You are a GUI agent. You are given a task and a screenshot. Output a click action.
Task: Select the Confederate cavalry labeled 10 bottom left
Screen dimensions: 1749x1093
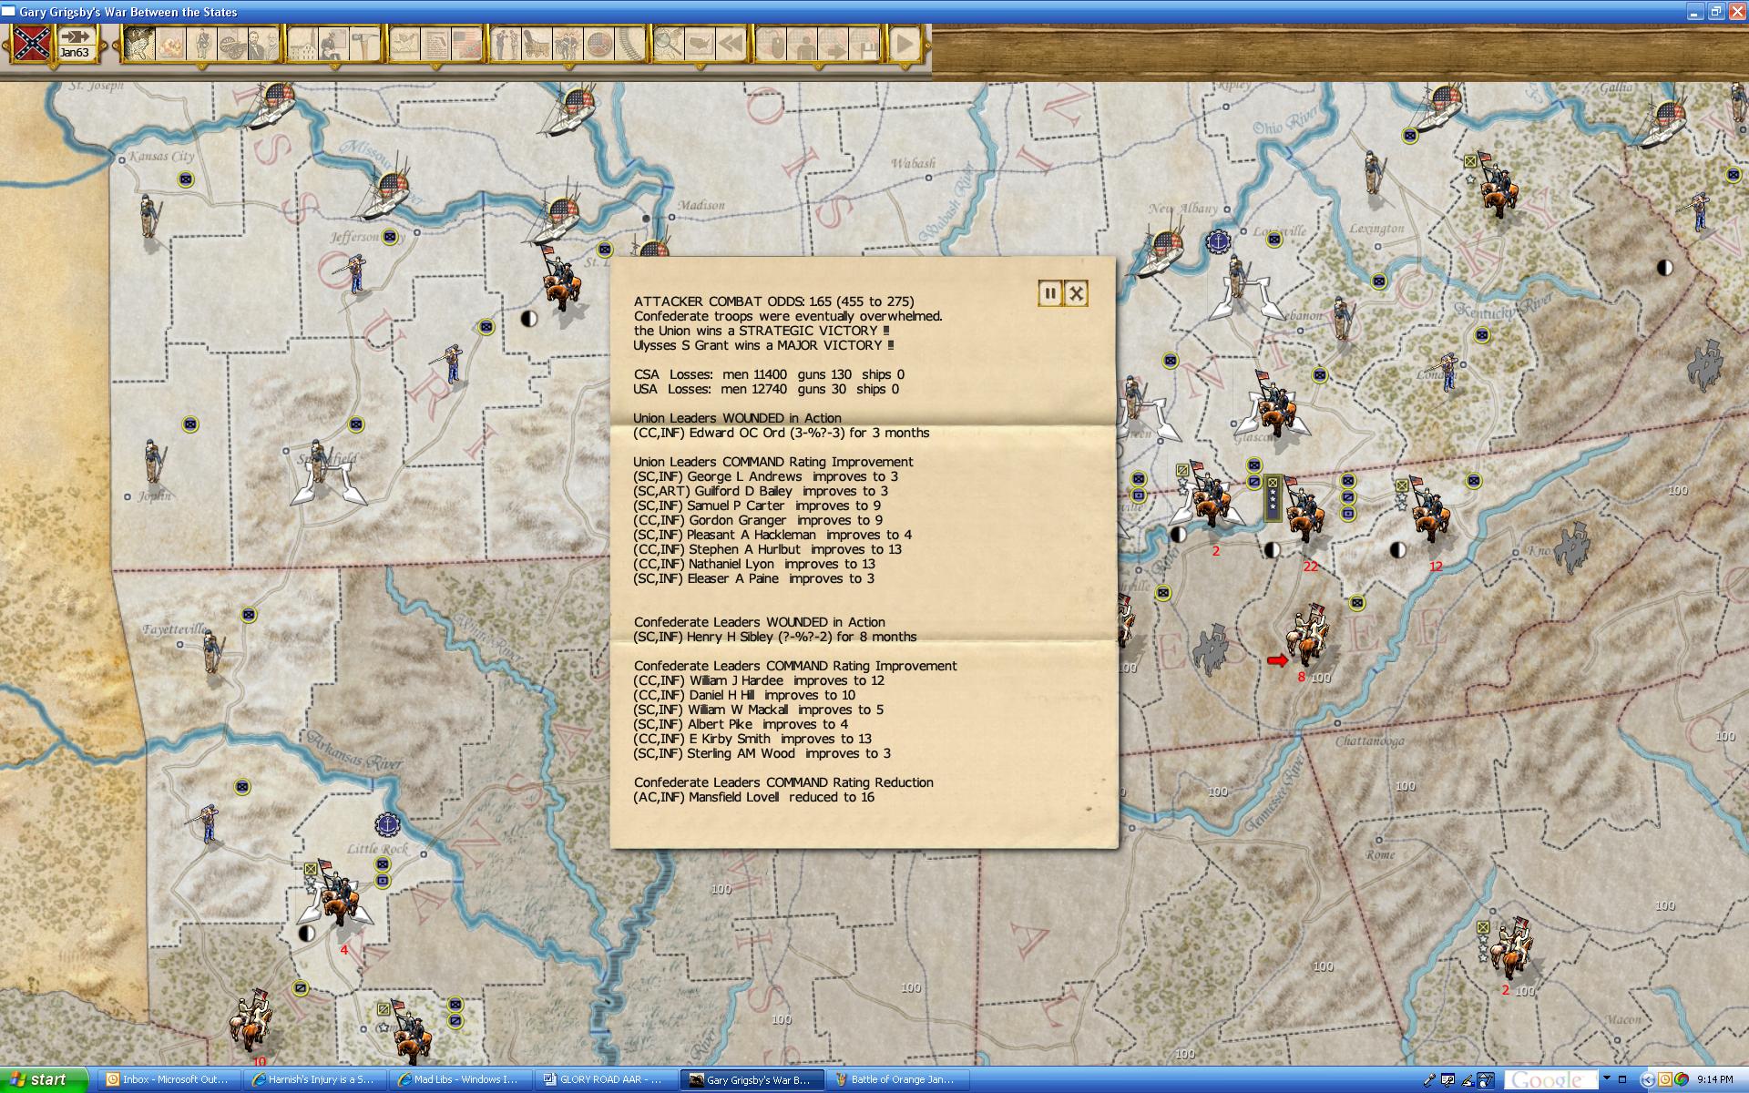point(251,1020)
